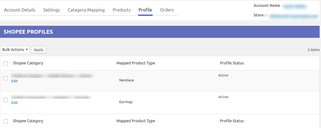This screenshot has height=128, width=321.
Task: Open the Category Mapping tab
Action: click(x=86, y=10)
